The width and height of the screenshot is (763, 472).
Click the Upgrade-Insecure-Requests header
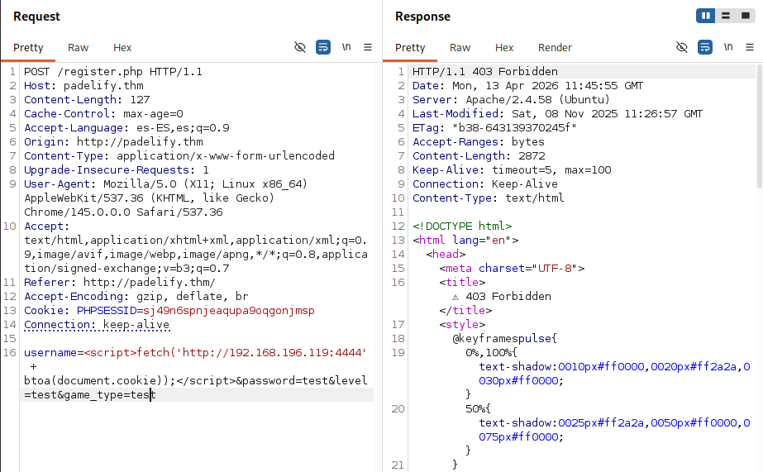tap(117, 170)
